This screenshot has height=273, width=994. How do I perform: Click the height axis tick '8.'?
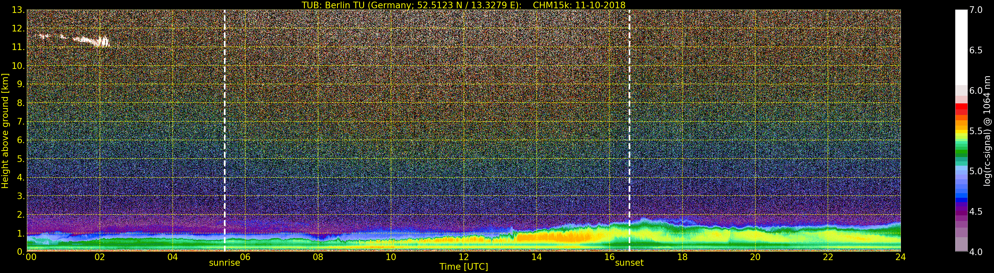[21, 103]
